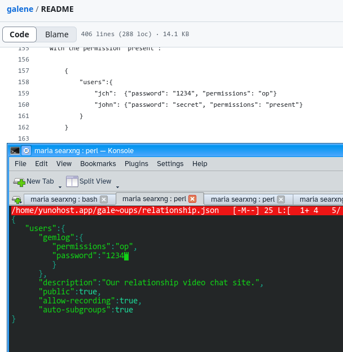This screenshot has height=352, width=343.
Task: Open the View menu in Konsole
Action: 64,164
